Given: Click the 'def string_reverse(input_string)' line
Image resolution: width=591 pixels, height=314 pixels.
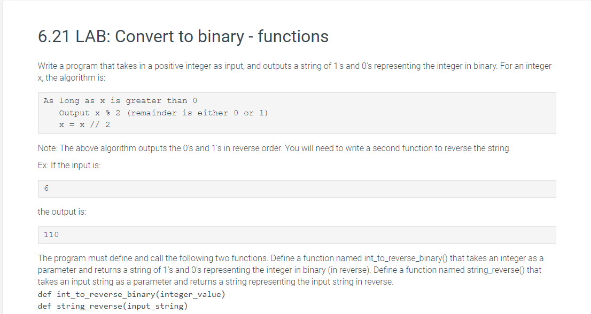Looking at the screenshot, I should click(x=112, y=306).
